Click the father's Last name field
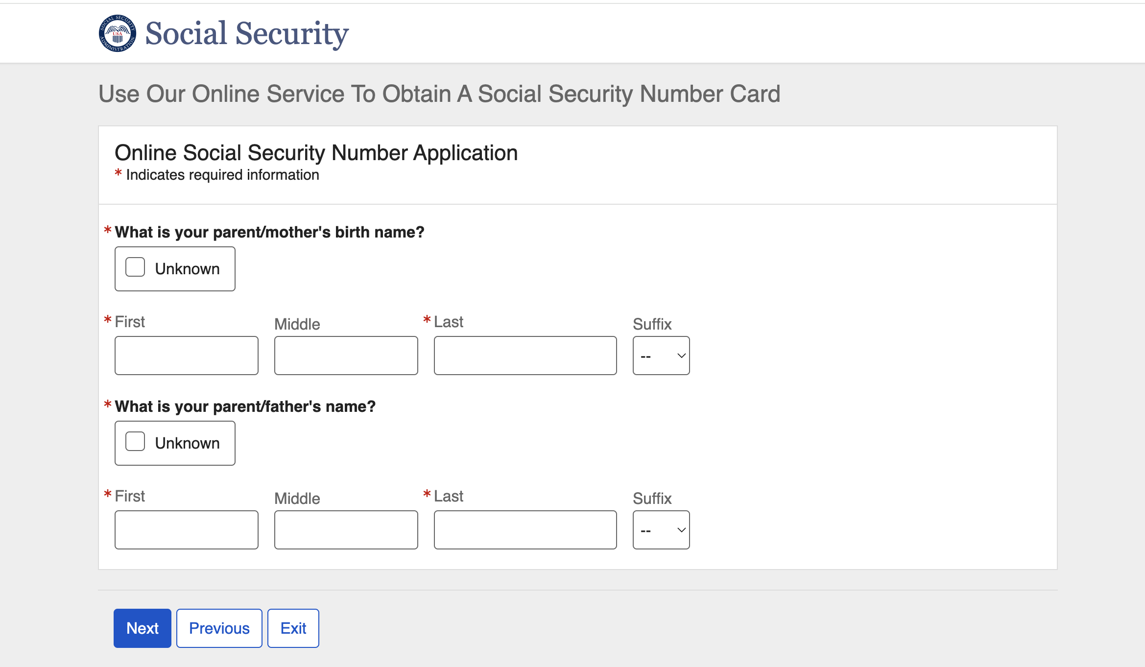This screenshot has width=1145, height=667. click(525, 530)
